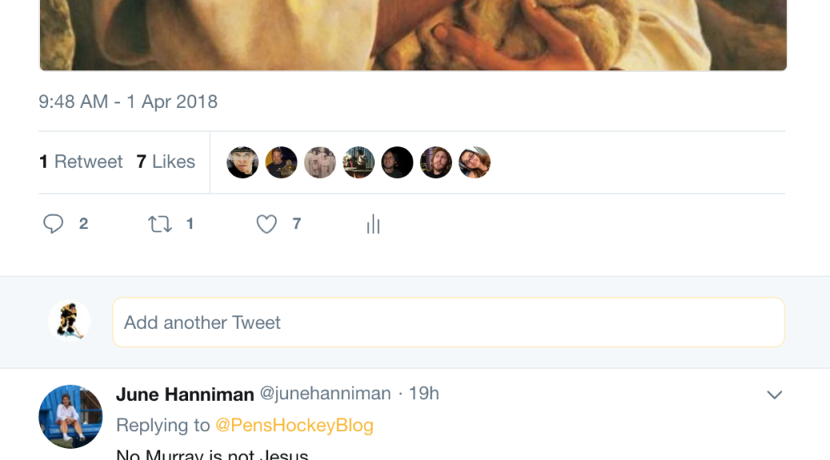Click the reply speech bubble icon
Screen dimensions: 830x460
tap(54, 224)
